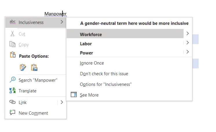Choose Ignore Once
The image size is (216, 132).
tap(92, 63)
